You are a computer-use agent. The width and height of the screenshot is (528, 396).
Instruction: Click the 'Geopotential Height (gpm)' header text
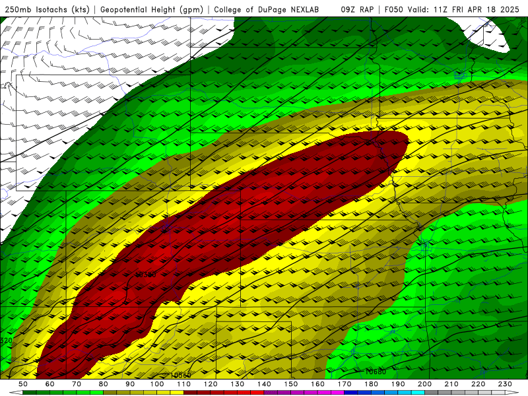(x=152, y=9)
